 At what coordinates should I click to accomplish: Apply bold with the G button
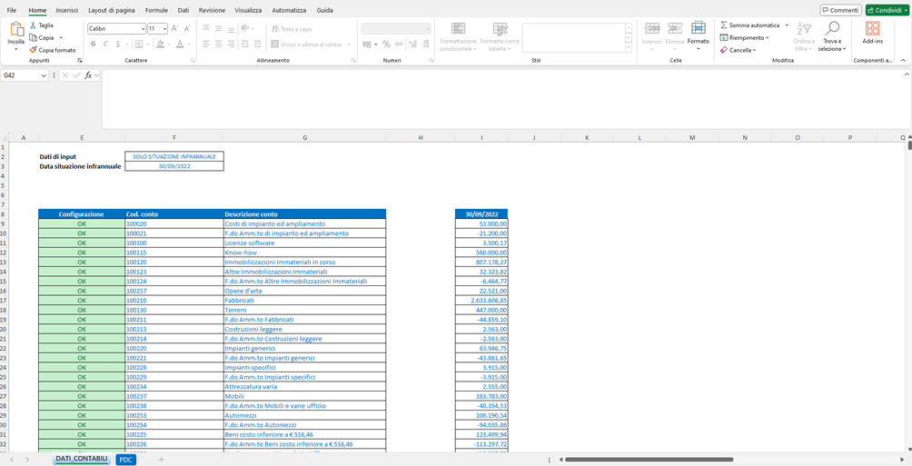[x=93, y=45]
